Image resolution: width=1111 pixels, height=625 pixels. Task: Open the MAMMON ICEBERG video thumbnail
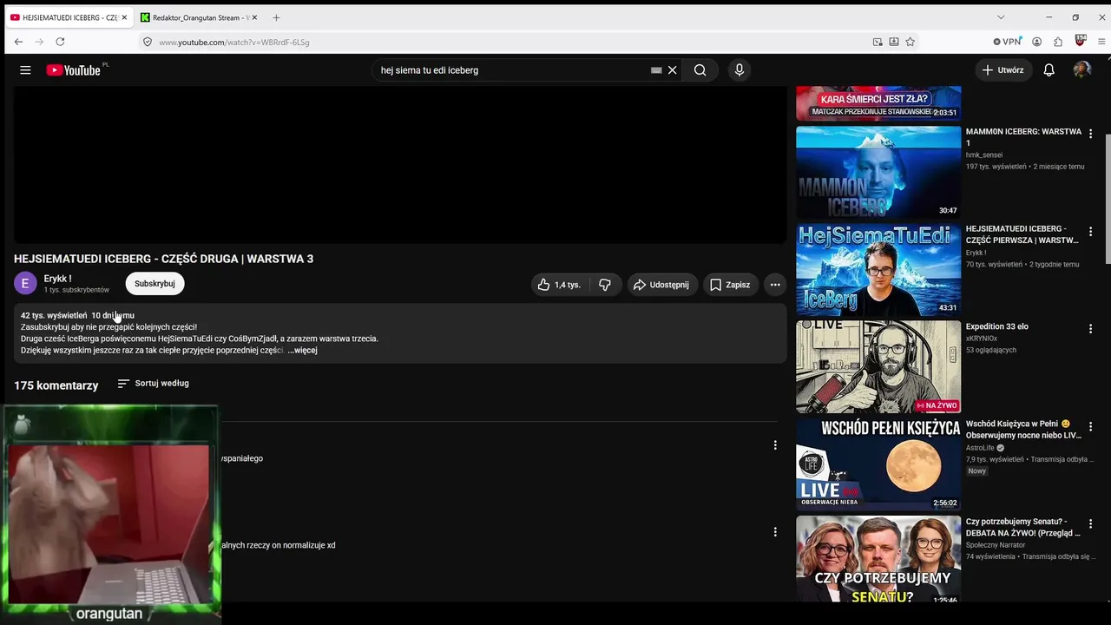click(878, 172)
